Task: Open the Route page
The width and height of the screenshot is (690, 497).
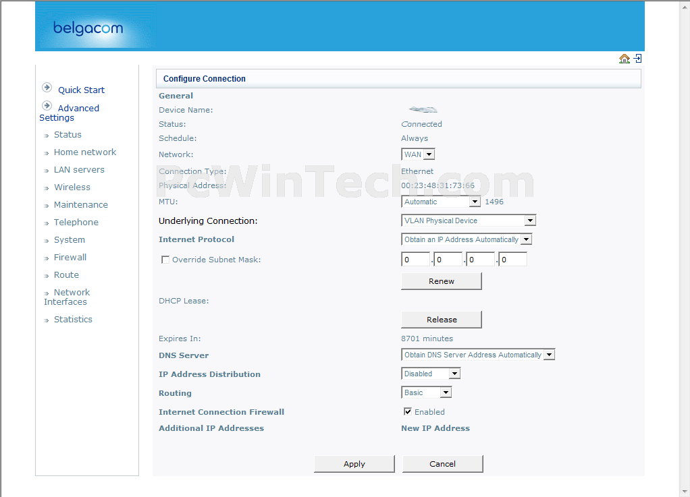Action: [x=66, y=275]
